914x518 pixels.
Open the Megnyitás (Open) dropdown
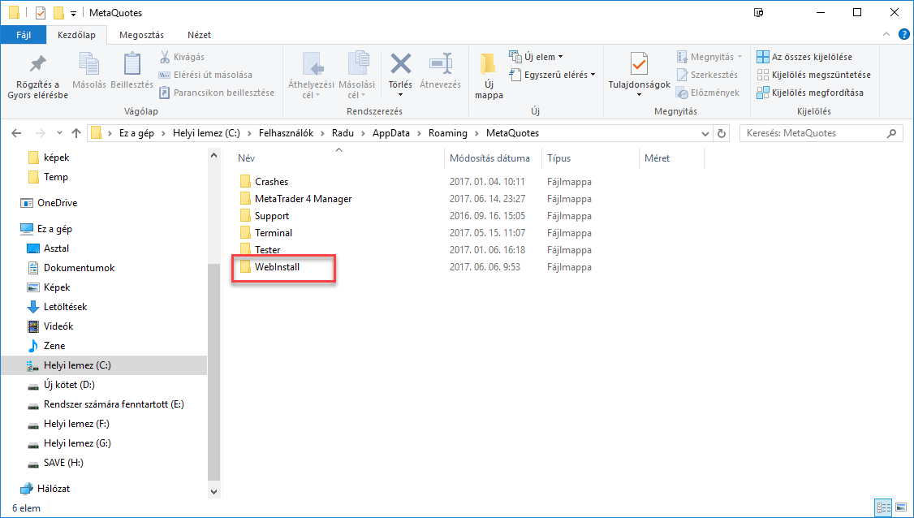coord(739,57)
